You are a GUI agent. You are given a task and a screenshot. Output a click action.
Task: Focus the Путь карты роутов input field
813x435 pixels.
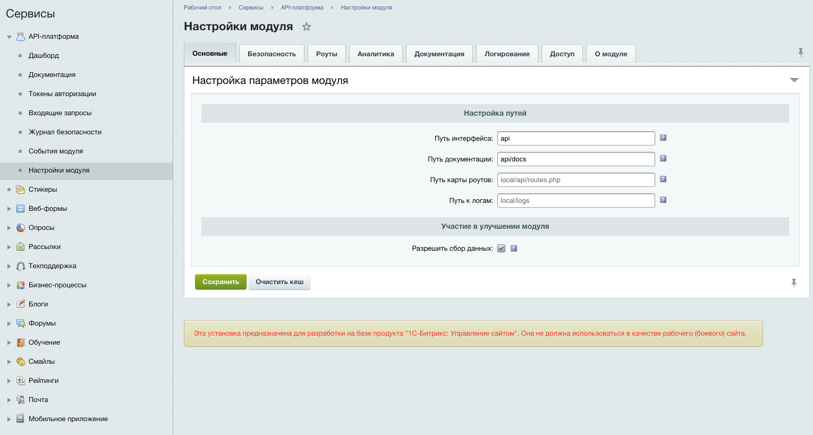click(x=576, y=180)
